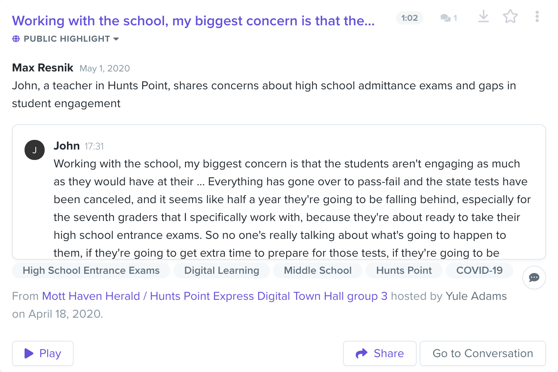Select the Hunts Point tag
Image resolution: width=558 pixels, height=372 pixels.
point(404,270)
